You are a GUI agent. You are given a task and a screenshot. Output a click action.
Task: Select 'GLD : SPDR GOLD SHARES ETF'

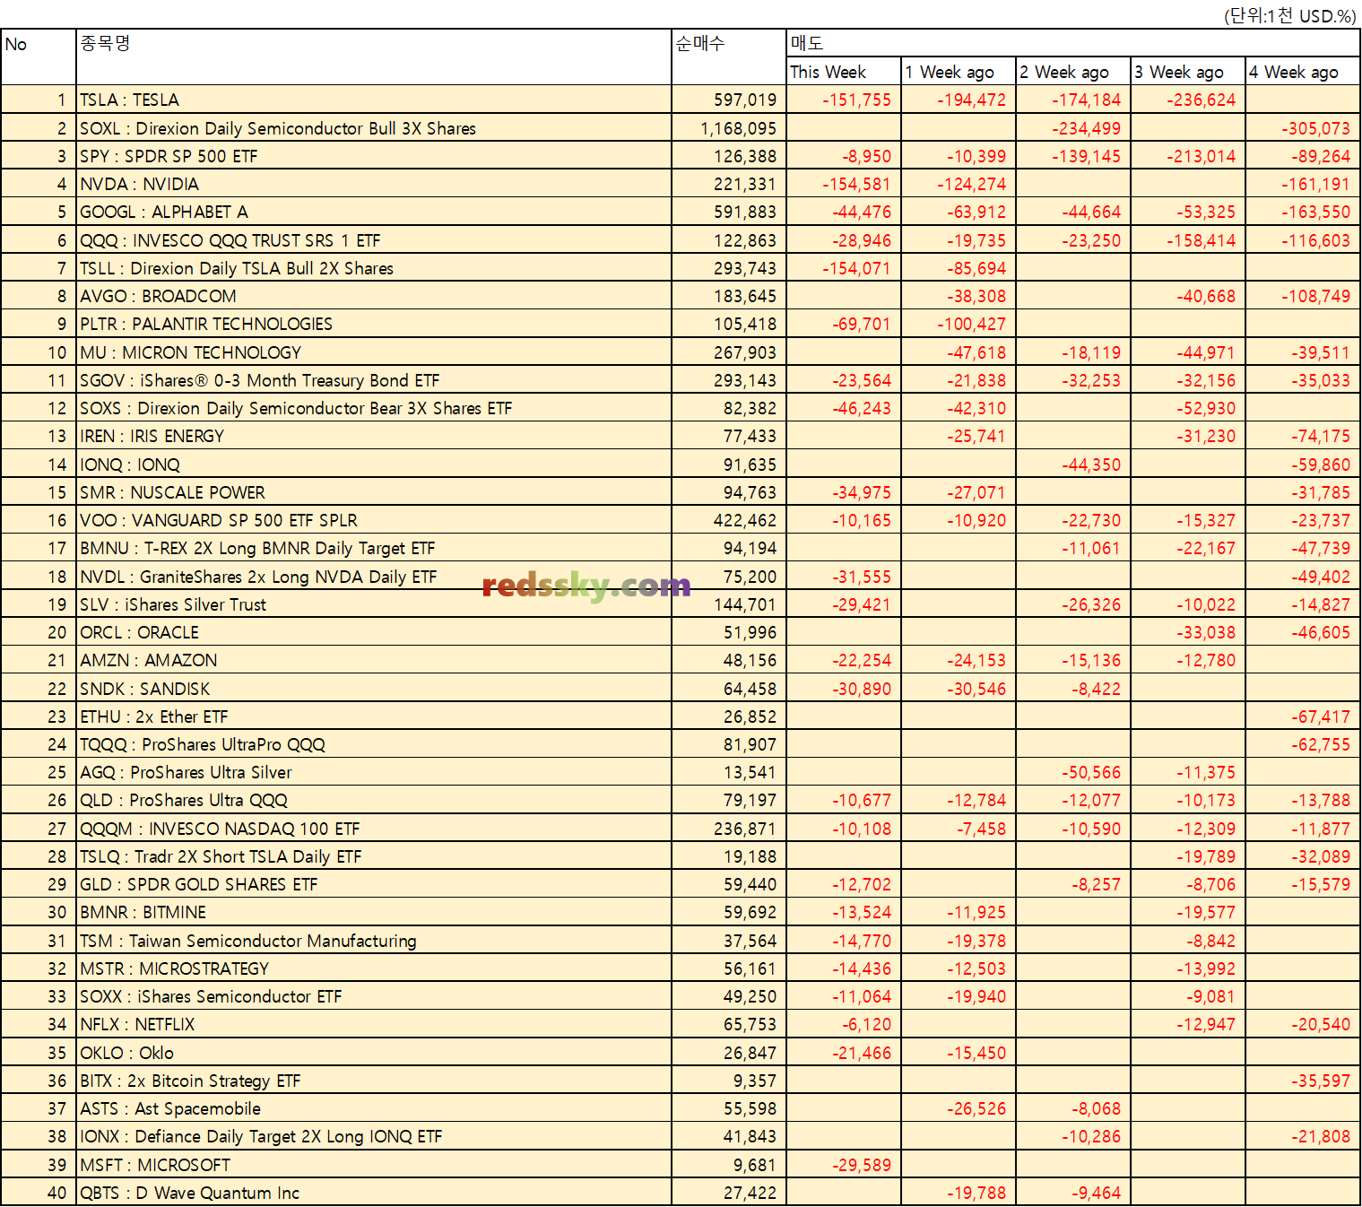tap(374, 884)
